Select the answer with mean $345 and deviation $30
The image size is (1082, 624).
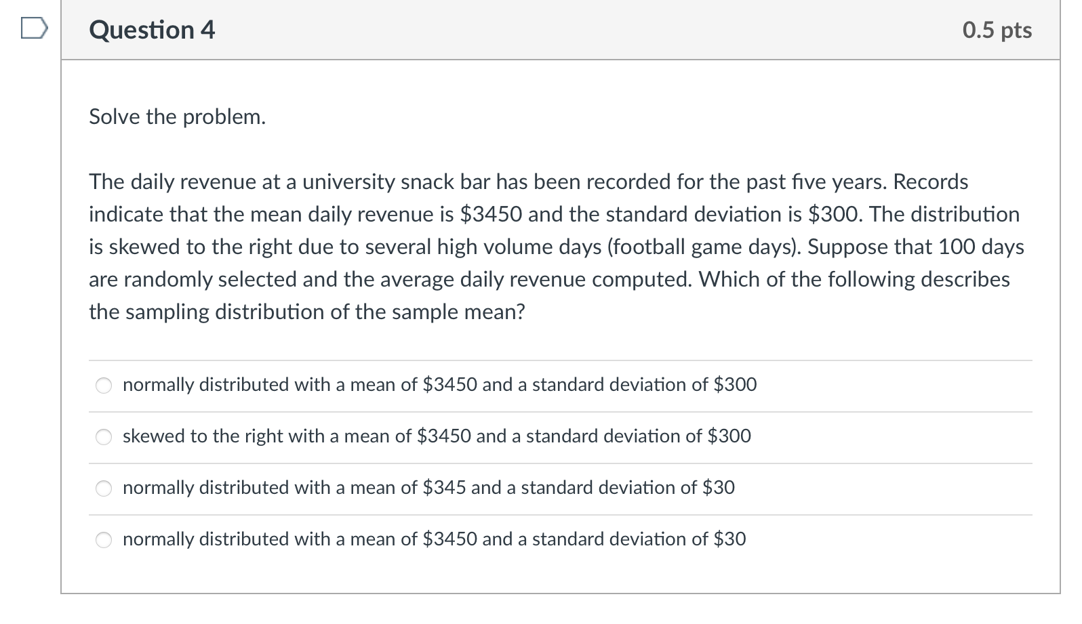pos(104,488)
